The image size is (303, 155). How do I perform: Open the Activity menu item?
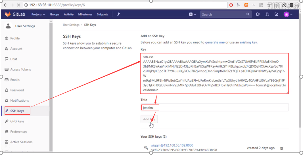69,14
